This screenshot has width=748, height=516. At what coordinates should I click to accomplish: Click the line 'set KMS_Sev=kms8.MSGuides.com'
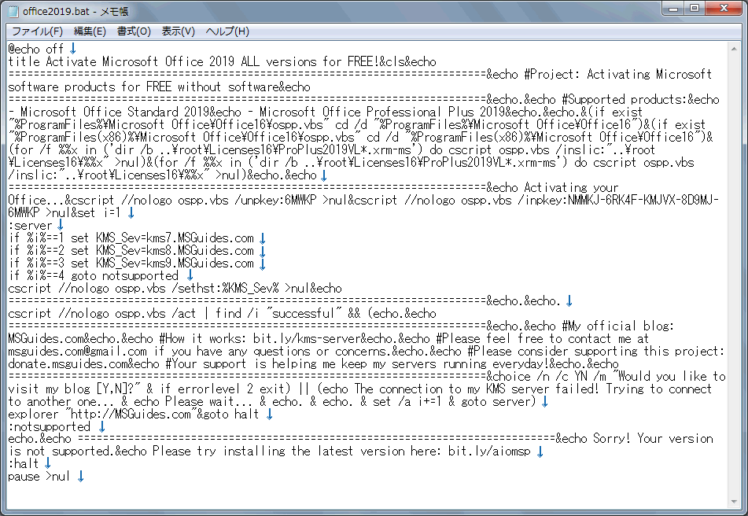tap(162, 250)
